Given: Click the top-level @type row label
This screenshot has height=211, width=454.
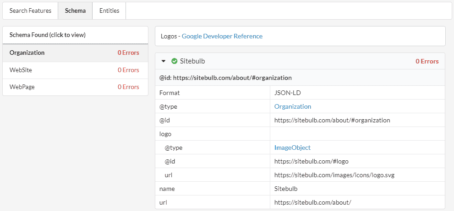Looking at the screenshot, I should pyautogui.click(x=168, y=106).
